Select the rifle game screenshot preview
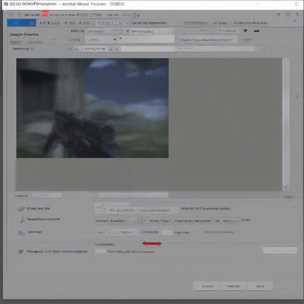304x304 pixels. point(92,108)
